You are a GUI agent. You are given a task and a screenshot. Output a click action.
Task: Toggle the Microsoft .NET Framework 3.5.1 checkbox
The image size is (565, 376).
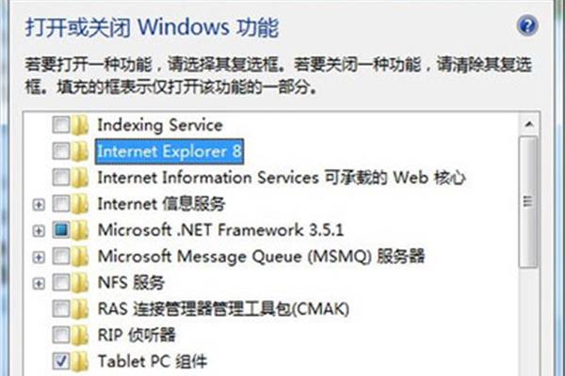coord(61,230)
